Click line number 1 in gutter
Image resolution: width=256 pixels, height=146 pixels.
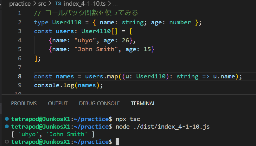coord(20,13)
